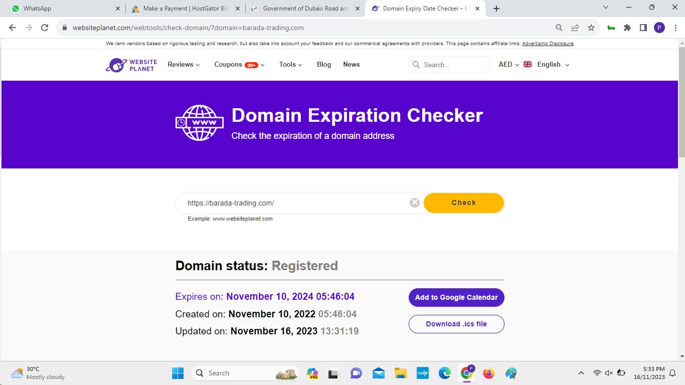Click Add to Google Calendar button
The image size is (685, 385).
pos(456,297)
